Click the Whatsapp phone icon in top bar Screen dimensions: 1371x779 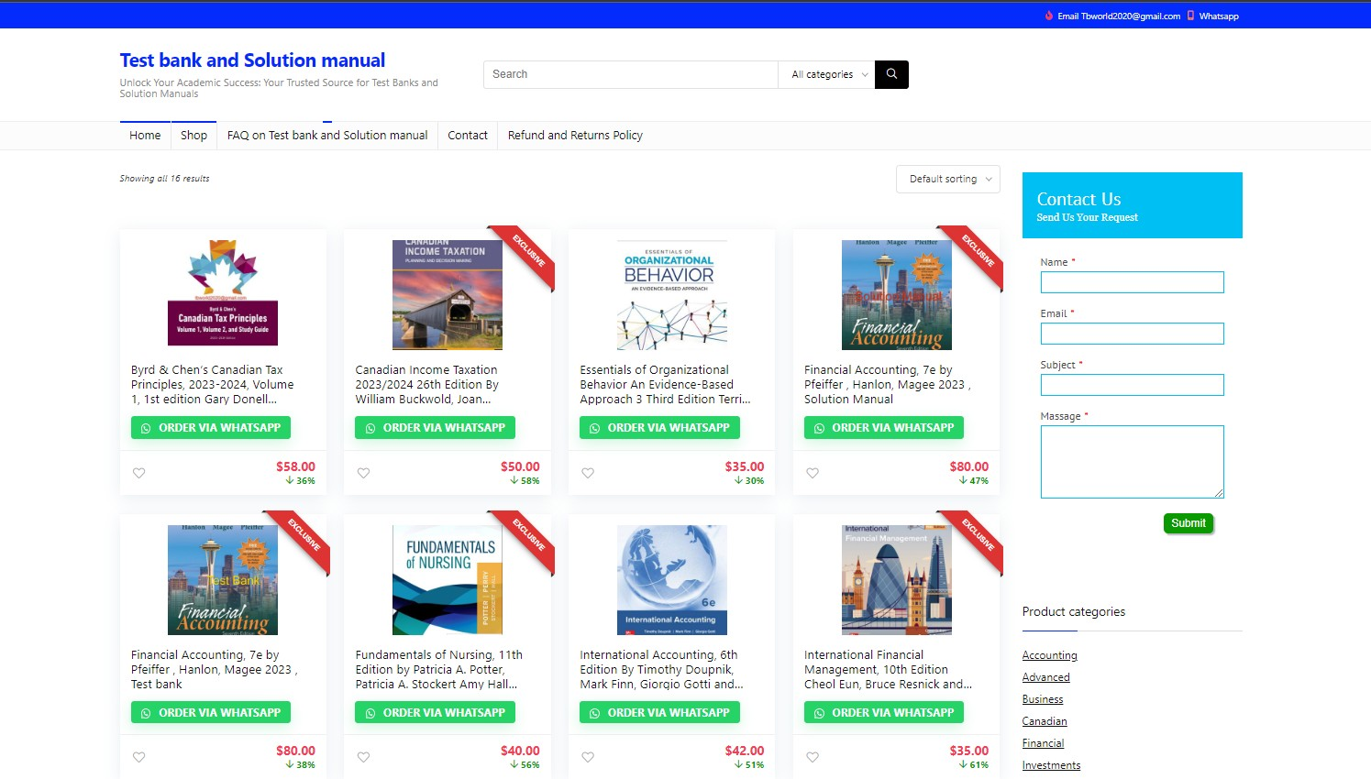click(1190, 16)
